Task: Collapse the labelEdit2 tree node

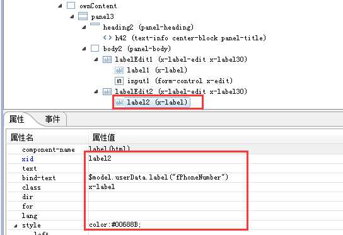Action: (96, 92)
